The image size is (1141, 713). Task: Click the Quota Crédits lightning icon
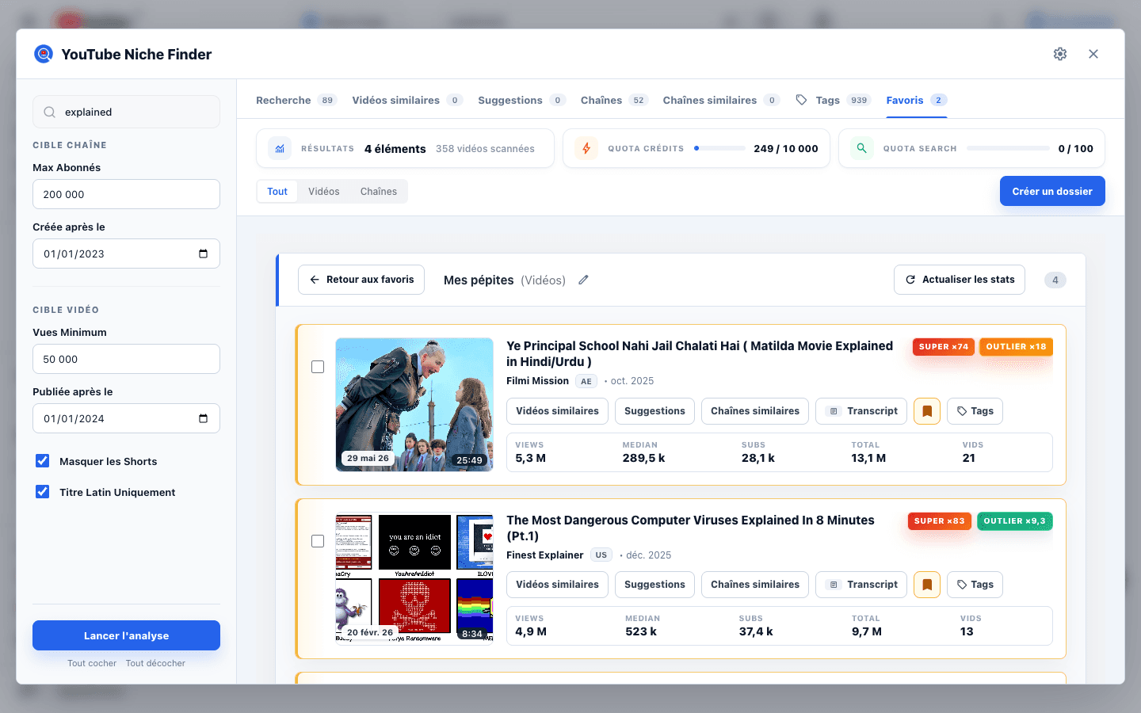click(x=586, y=149)
